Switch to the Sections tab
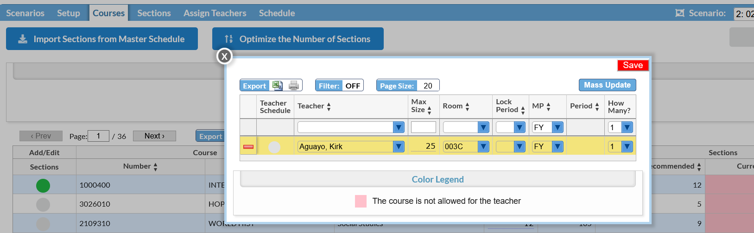The height and width of the screenshot is (233, 754). click(x=154, y=13)
